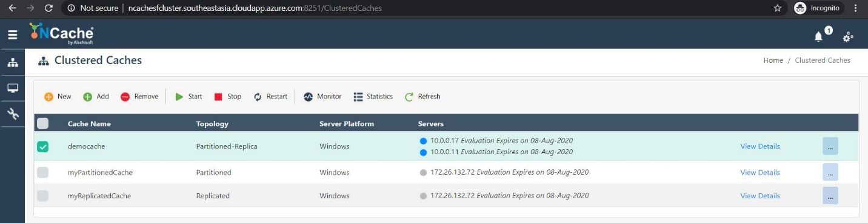Open the tools wrench sidebar icon
The image size is (868, 223).
pyautogui.click(x=12, y=114)
